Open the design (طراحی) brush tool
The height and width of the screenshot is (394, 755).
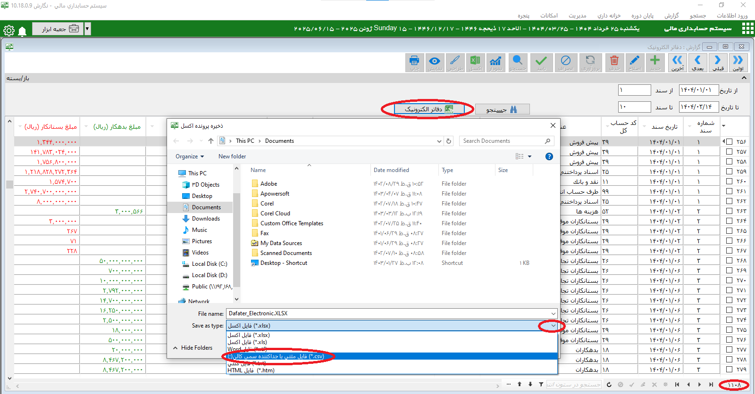click(455, 63)
